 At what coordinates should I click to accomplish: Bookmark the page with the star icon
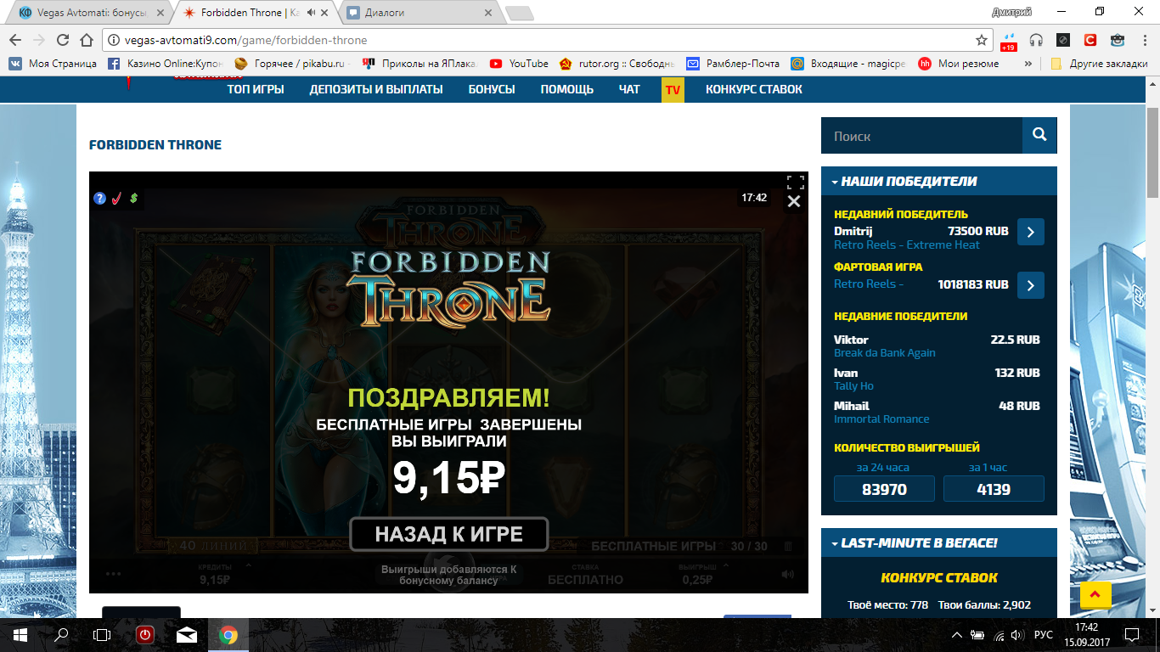click(981, 40)
